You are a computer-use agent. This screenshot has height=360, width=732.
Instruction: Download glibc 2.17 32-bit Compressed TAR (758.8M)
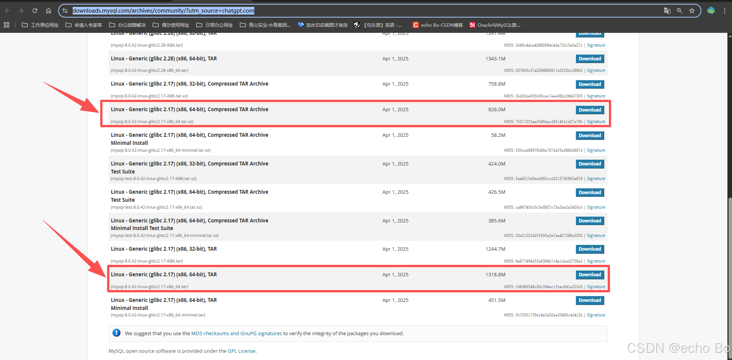click(x=590, y=84)
